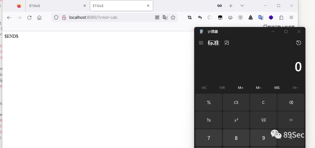315x148 pixels.
Task: Translate this page from address bar
Action: coord(165,17)
